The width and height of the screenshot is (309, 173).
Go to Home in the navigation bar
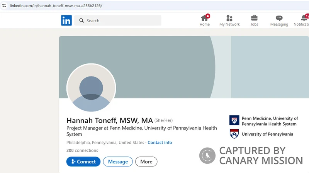205,20
